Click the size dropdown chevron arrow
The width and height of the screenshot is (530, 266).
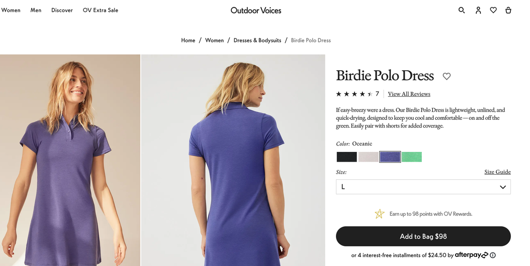pos(503,187)
